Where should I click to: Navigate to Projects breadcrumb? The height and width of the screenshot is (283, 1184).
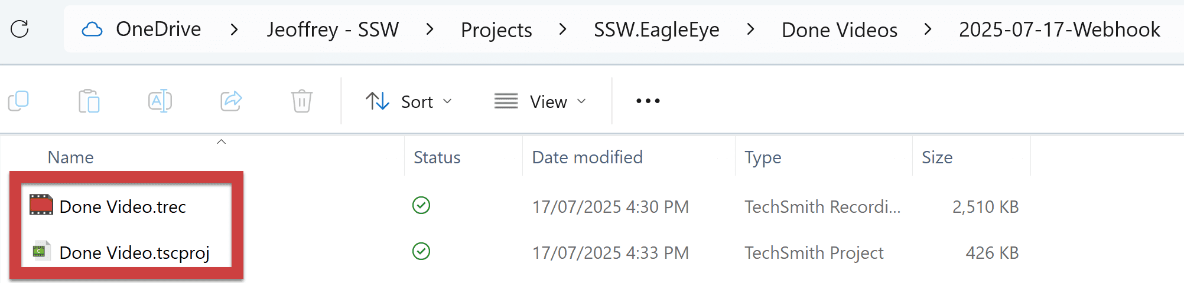(x=496, y=30)
